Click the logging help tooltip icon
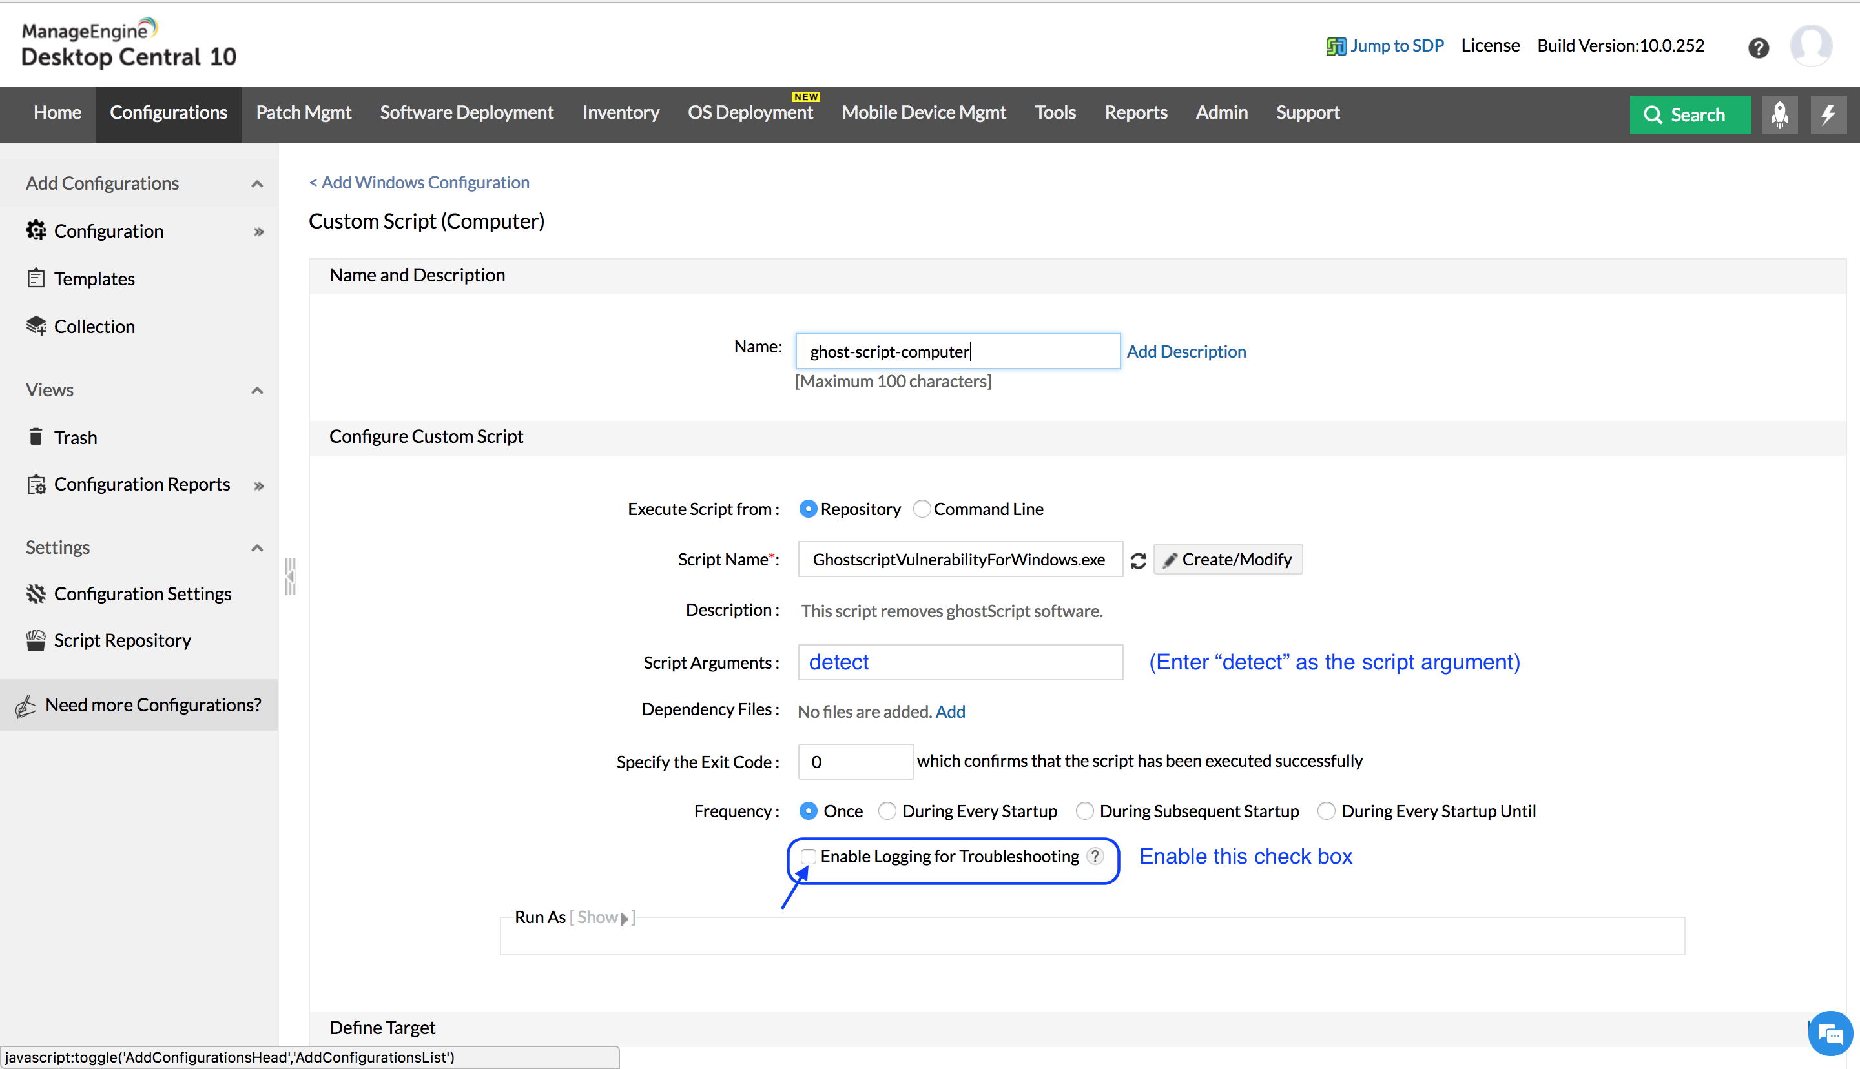 tap(1095, 856)
